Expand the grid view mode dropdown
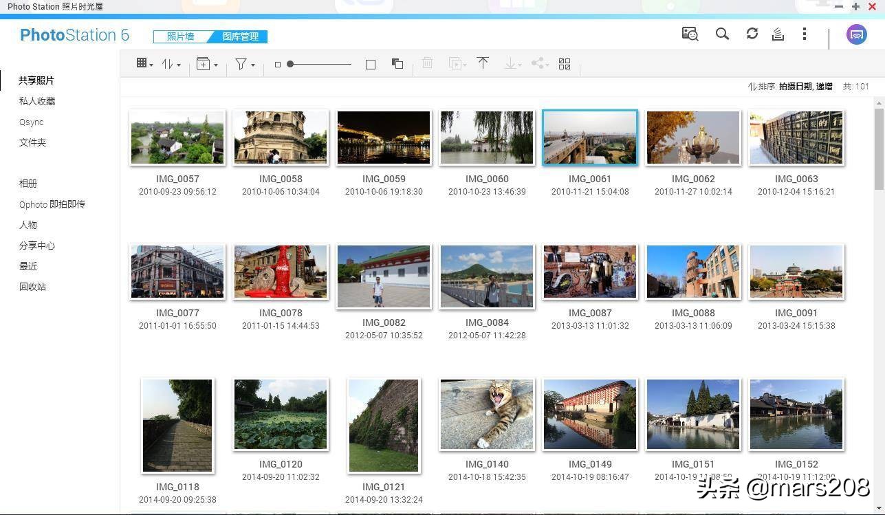 click(144, 64)
